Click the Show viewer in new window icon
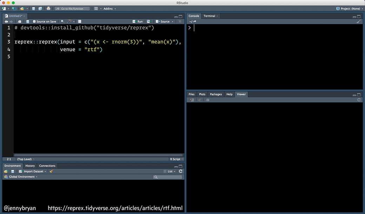 (x=207, y=100)
